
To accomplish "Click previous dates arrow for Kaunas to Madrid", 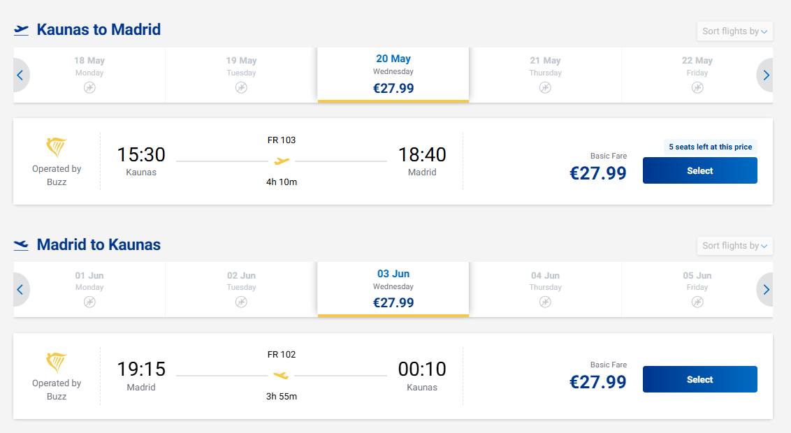I will click(20, 75).
